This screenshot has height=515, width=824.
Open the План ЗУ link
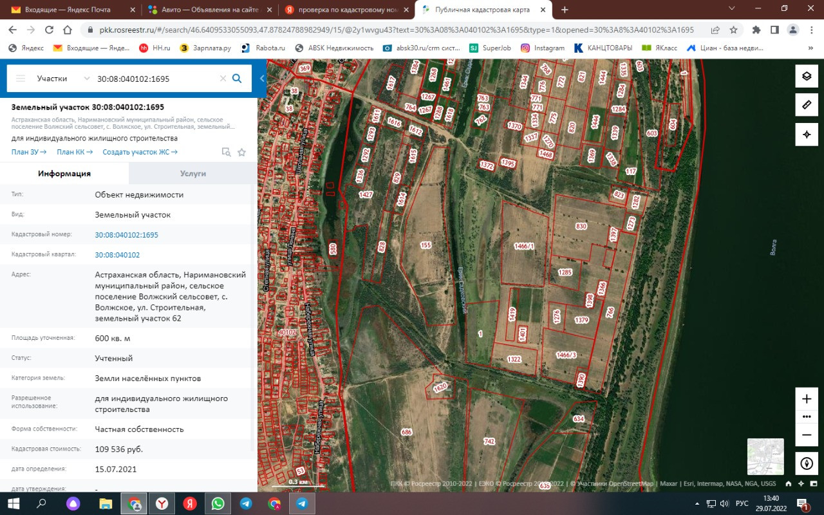[29, 152]
